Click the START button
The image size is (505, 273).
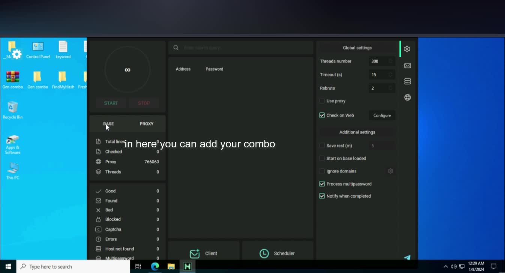tap(111, 103)
